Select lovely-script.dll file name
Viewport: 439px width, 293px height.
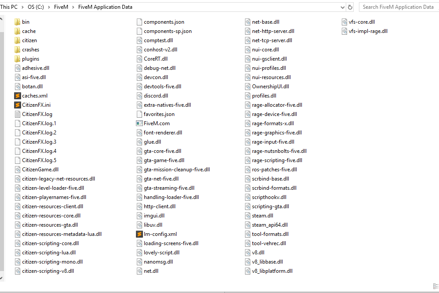[162, 253]
